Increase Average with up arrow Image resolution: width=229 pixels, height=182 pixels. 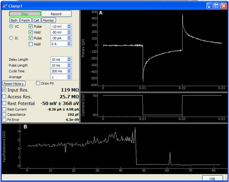tap(69, 76)
